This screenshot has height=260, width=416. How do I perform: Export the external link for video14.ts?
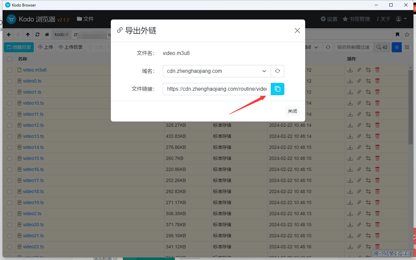(359, 147)
